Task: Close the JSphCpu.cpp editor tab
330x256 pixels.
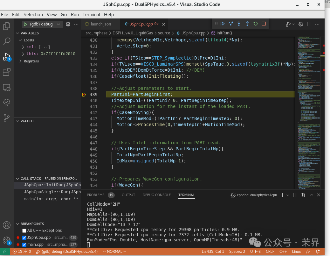Action: (163, 24)
